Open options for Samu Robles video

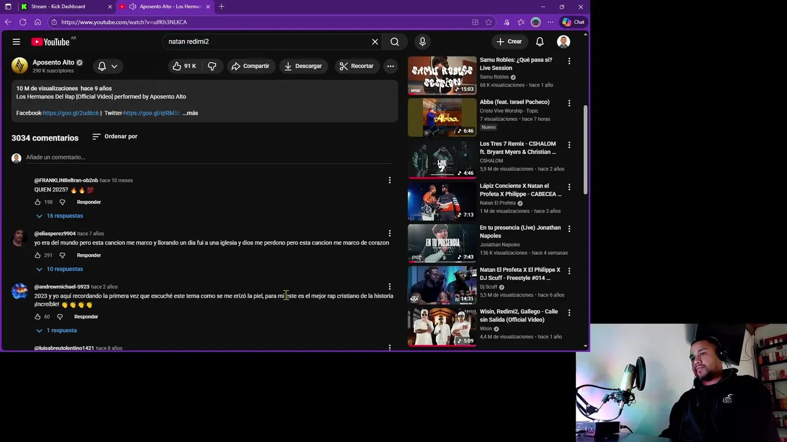tap(569, 61)
